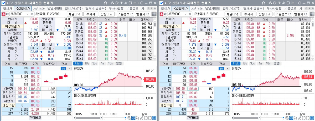The height and width of the screenshot is (121, 315).
Task: Open list menu icon in left window title
Action: (135, 3)
